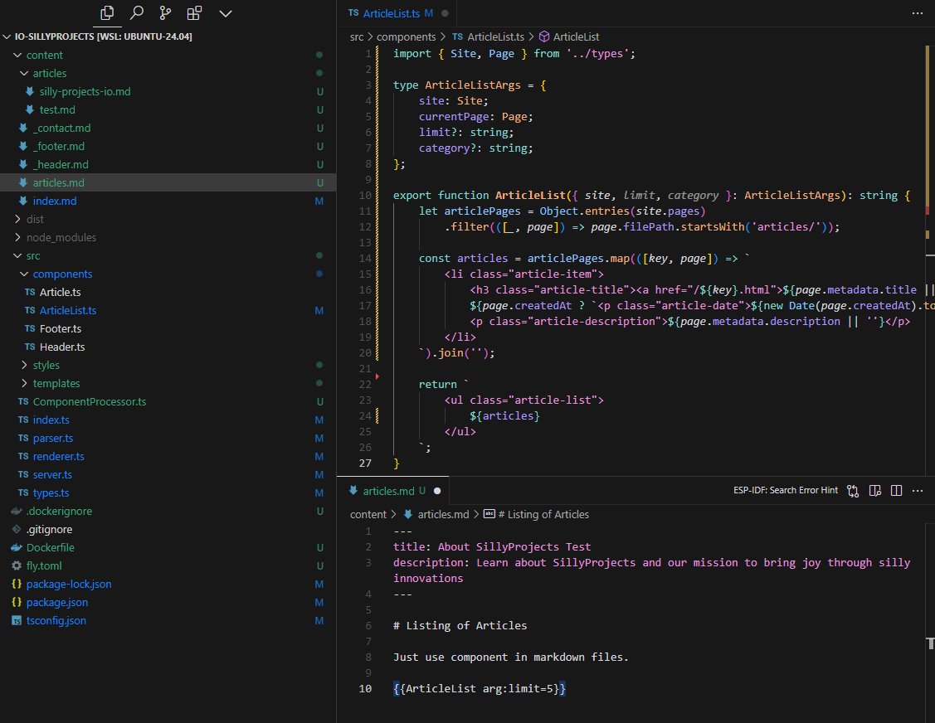Click '# Listing of Articles' breadcrumb
This screenshot has height=723, width=935.
537,514
